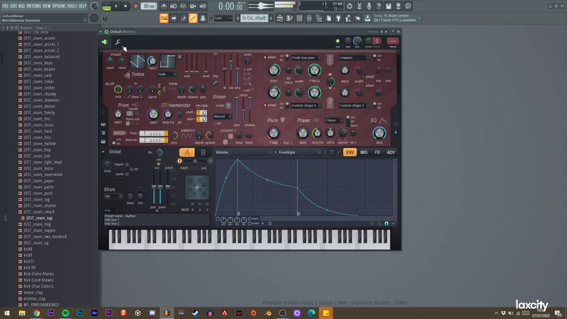Stop playback with the stop button

(x=126, y=6)
